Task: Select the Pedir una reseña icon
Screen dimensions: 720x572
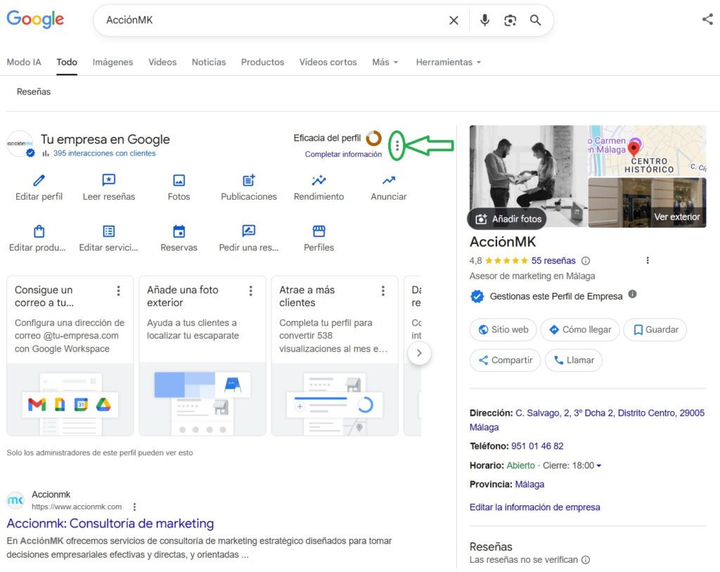Action: click(x=248, y=232)
